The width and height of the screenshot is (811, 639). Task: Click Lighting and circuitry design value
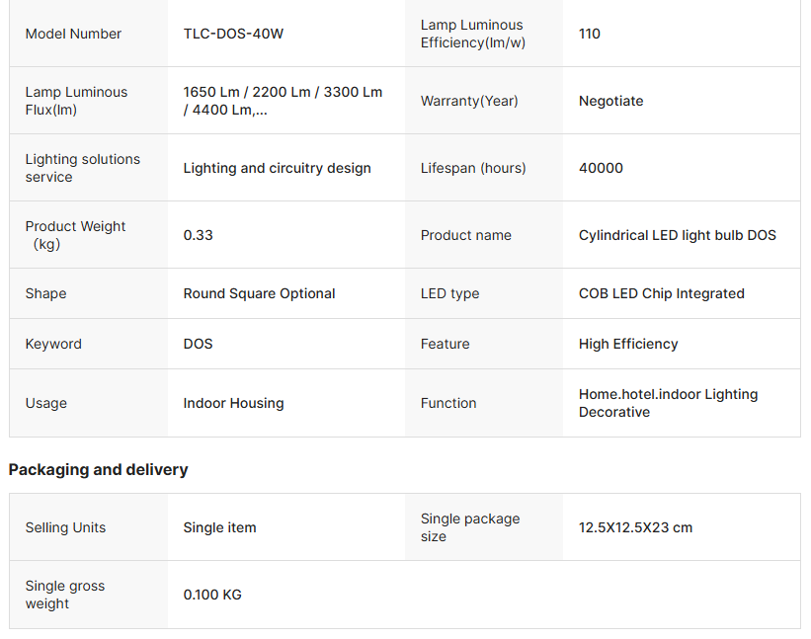(277, 168)
